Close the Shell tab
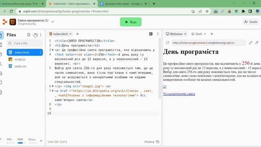 click(x=205, y=34)
